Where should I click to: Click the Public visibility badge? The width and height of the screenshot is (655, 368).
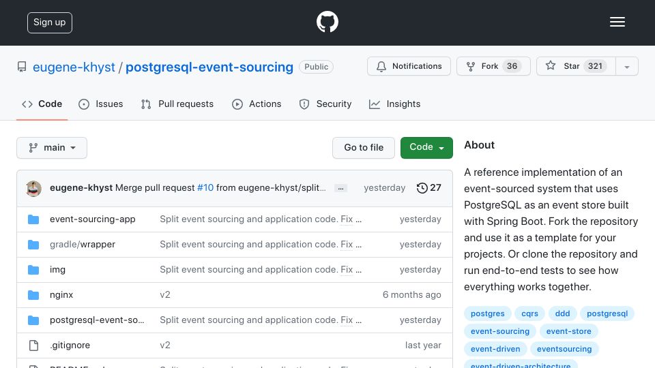pyautogui.click(x=316, y=67)
